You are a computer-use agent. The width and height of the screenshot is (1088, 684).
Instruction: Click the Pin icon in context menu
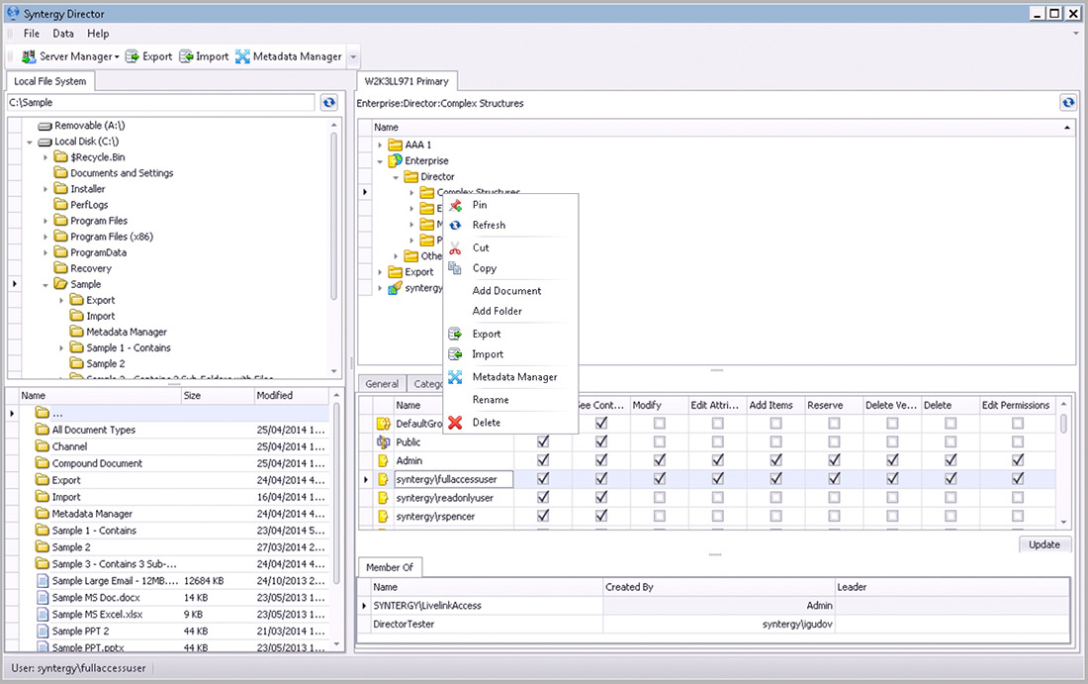click(455, 205)
